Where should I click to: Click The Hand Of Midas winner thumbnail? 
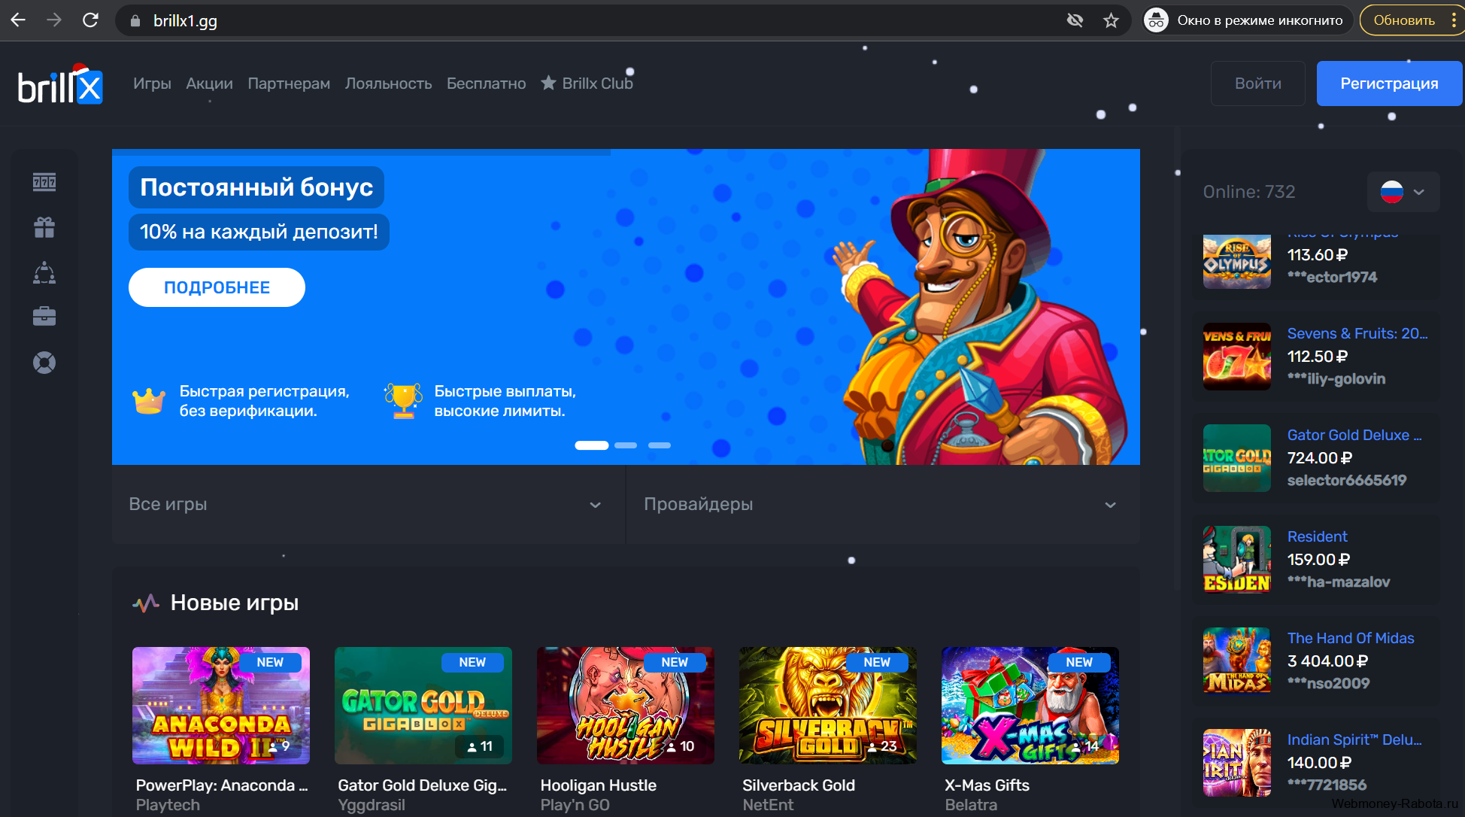pos(1237,661)
